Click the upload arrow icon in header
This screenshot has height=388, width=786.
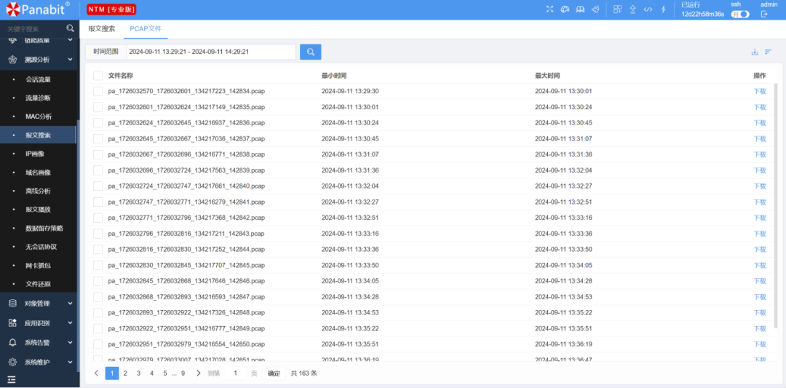point(632,9)
